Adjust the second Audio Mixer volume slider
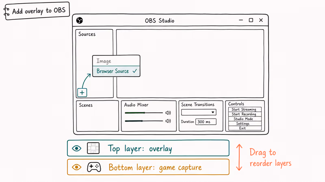This screenshot has width=325, height=182. click(x=144, y=121)
